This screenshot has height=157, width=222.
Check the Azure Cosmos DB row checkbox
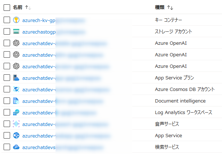[7, 89]
